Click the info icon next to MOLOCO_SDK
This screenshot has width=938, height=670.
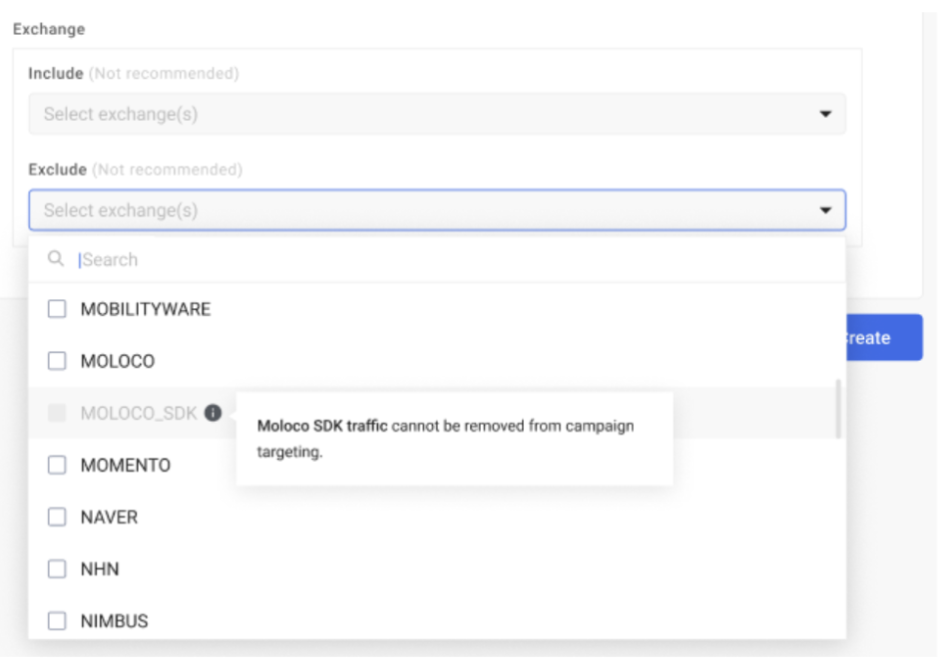coord(213,413)
